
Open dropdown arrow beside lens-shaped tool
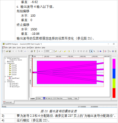[x=72, y=51]
